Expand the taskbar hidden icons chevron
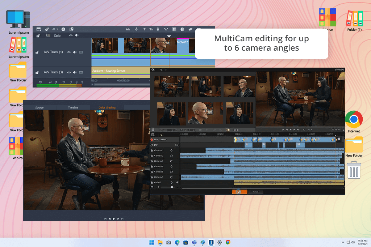Viewport: 371px width, 247px height. click(343, 242)
